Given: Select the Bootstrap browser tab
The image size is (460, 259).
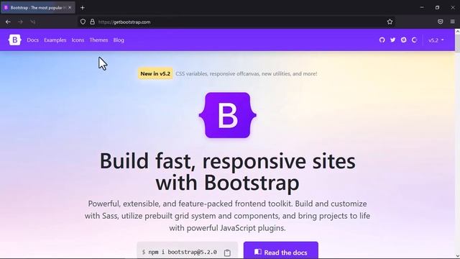Looking at the screenshot, I should coord(37,8).
